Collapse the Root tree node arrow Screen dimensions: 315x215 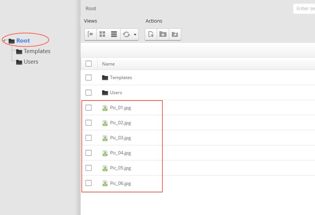pos(5,41)
